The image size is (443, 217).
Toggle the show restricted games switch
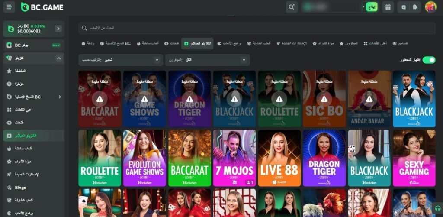pos(429,60)
